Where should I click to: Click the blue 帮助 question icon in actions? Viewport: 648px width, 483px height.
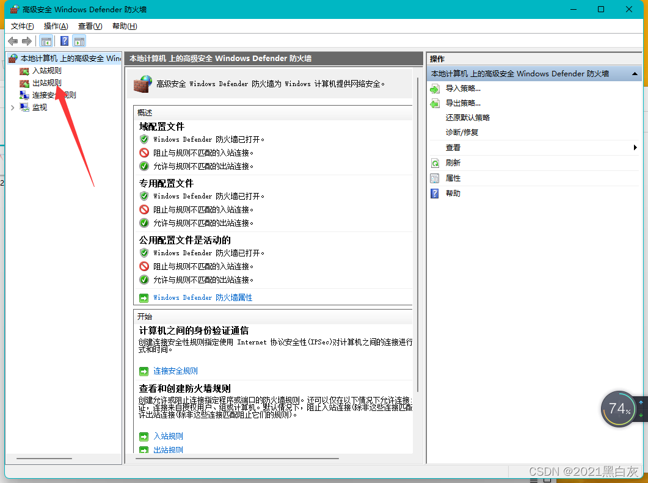[x=435, y=194]
